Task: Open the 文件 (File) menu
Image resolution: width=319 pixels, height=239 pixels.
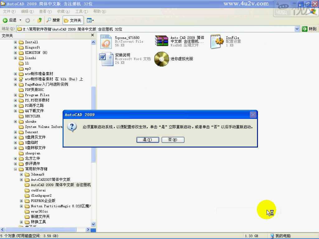Action: 9,12
